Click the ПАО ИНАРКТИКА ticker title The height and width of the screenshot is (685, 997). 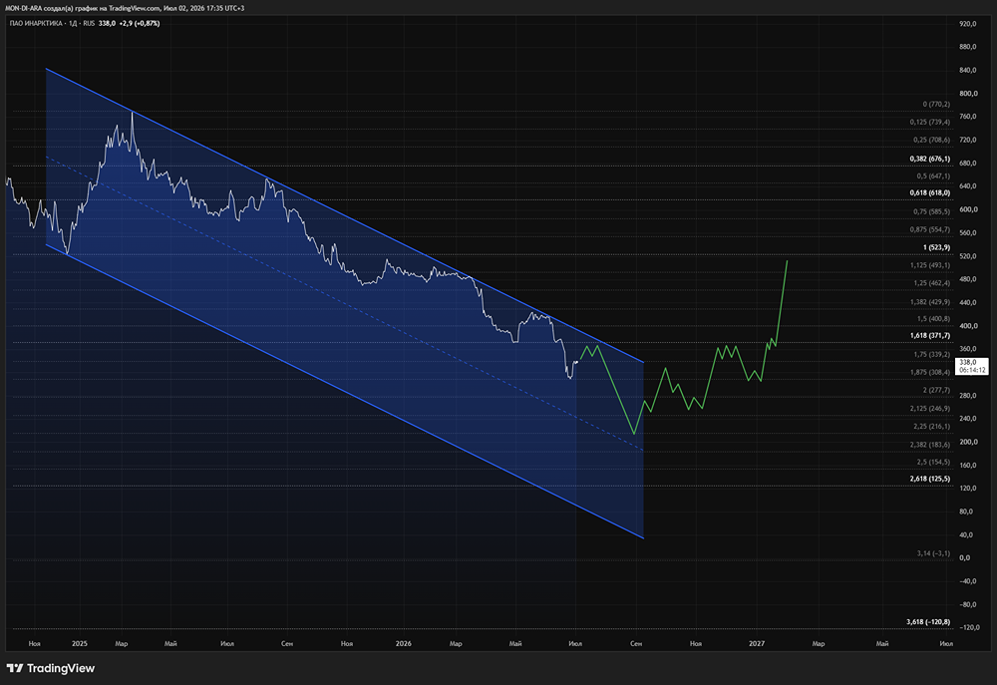(x=36, y=24)
